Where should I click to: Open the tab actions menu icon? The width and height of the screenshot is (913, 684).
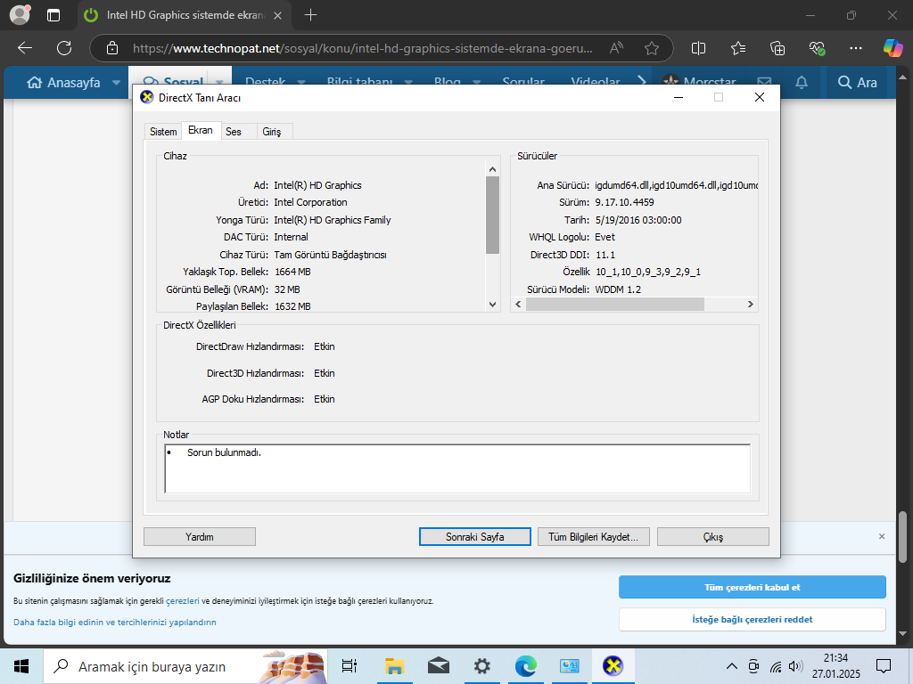pyautogui.click(x=53, y=15)
